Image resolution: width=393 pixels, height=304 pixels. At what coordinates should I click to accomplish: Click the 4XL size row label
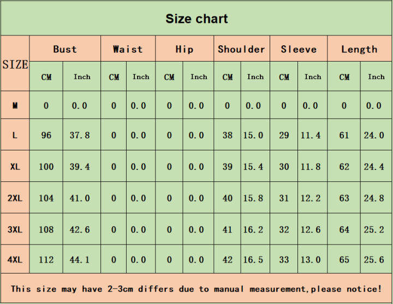click(15, 260)
